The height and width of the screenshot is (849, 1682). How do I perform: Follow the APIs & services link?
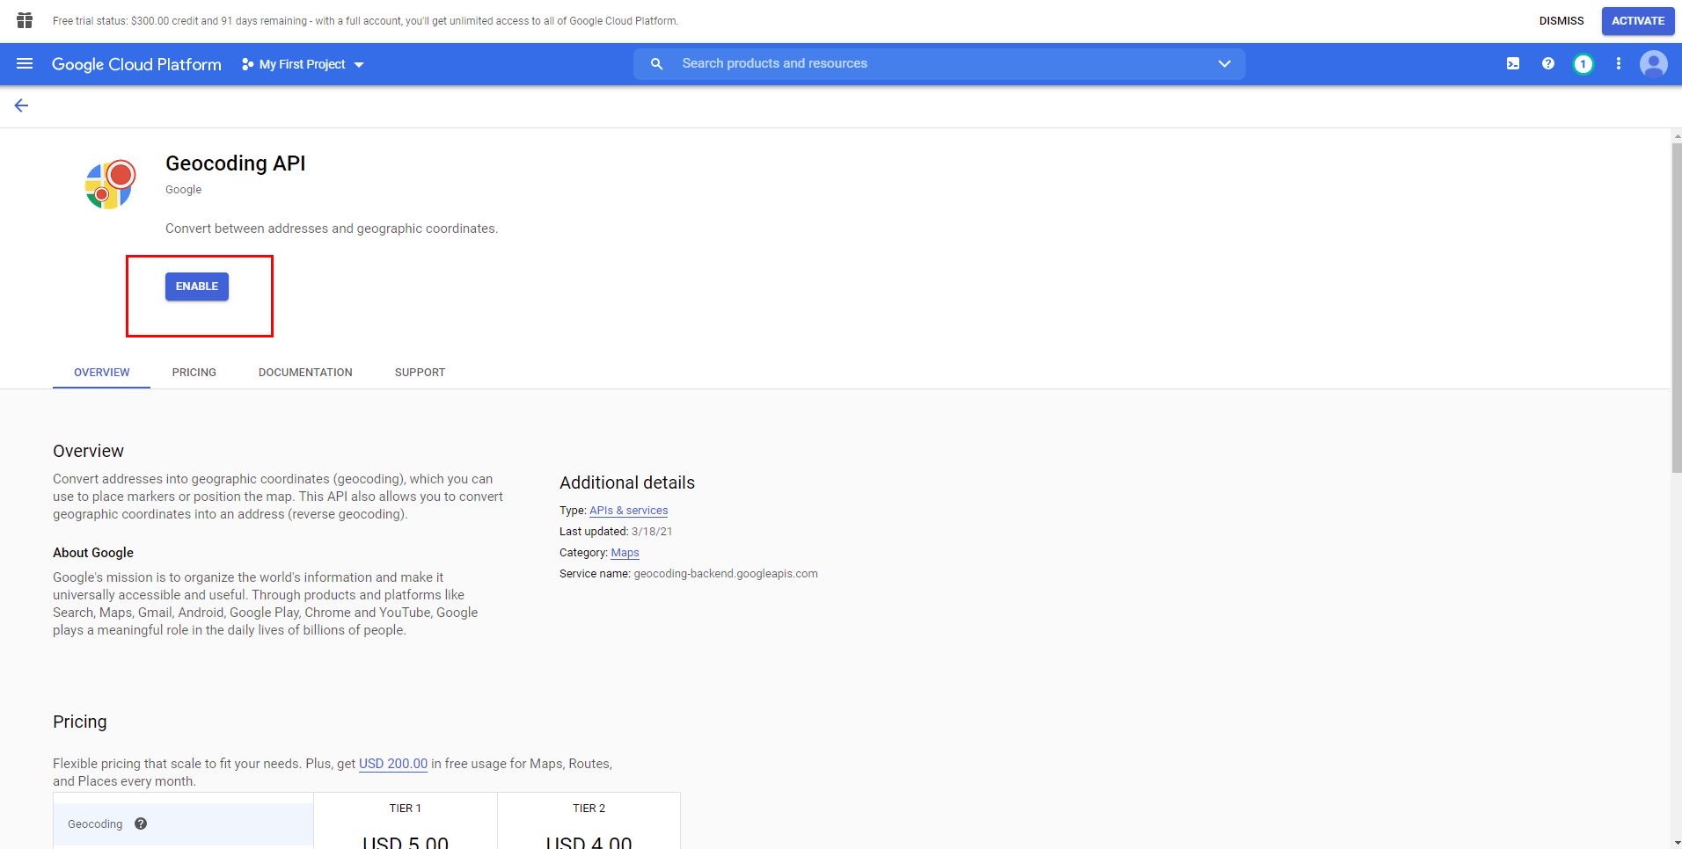[x=628, y=511]
